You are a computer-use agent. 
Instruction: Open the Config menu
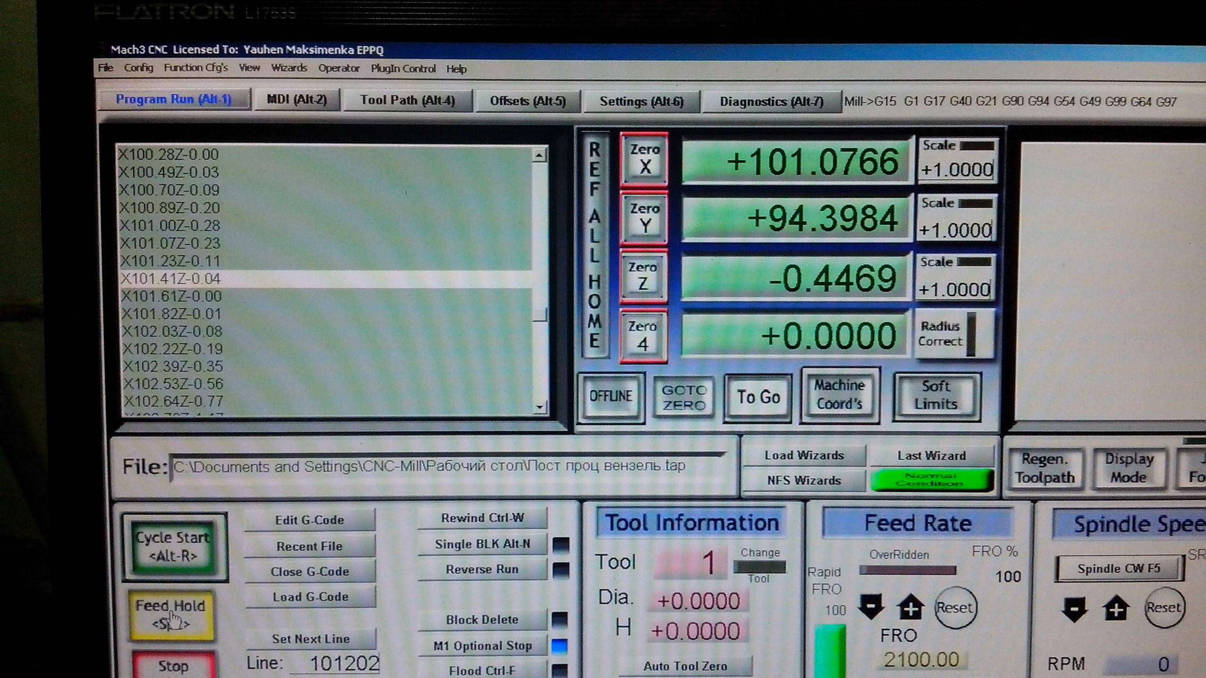click(139, 68)
